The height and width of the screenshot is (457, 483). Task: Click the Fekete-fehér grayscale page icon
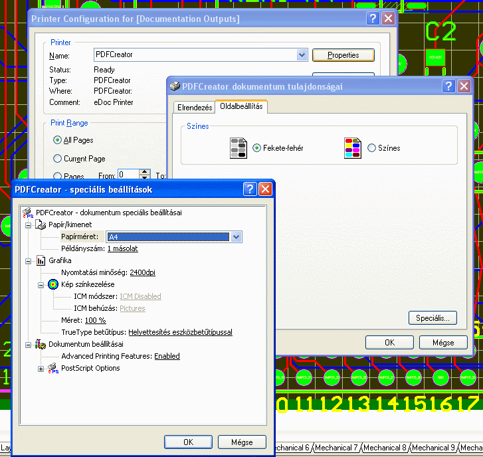coord(239,148)
